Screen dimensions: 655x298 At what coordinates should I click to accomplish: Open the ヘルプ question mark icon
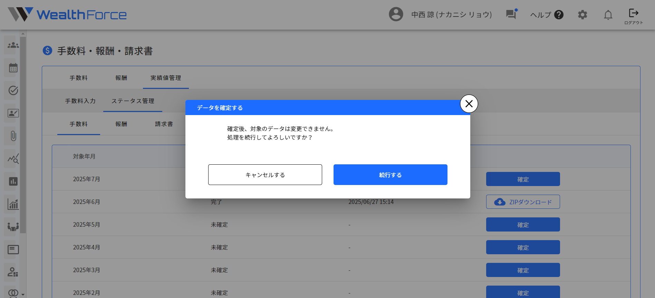pos(559,15)
